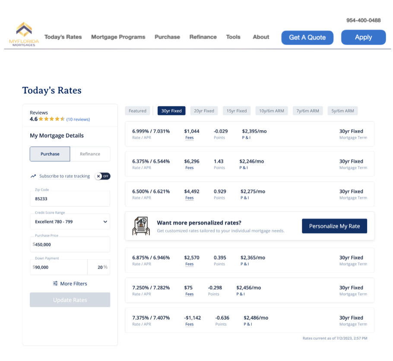Click Fees link under $4,492
The height and width of the screenshot is (361, 393).
(190, 198)
